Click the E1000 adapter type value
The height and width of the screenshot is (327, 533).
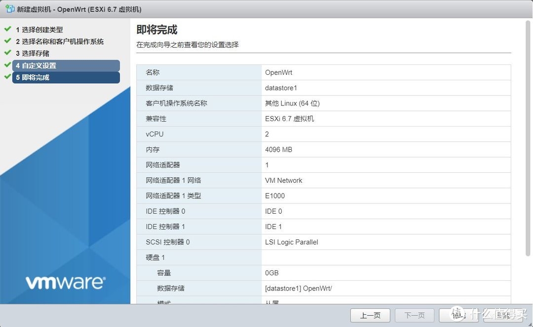point(275,196)
